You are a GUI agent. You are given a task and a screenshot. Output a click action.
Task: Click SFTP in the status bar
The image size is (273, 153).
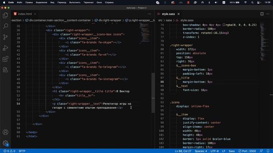pos(22,151)
